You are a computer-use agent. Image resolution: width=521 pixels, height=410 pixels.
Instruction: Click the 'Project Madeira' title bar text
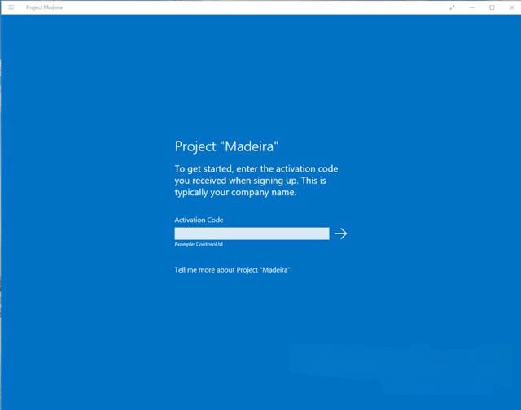click(44, 7)
